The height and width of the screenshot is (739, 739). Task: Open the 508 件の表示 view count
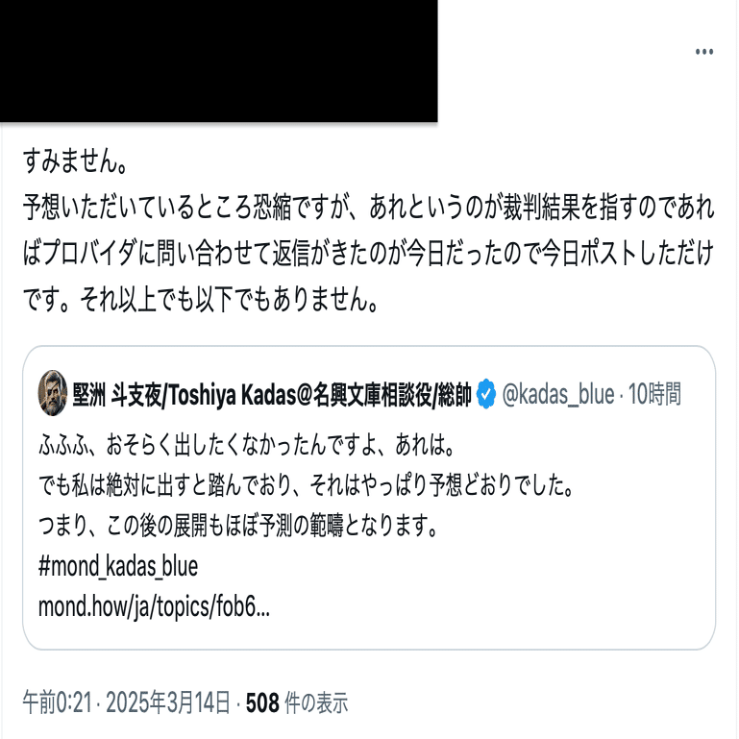tap(297, 702)
